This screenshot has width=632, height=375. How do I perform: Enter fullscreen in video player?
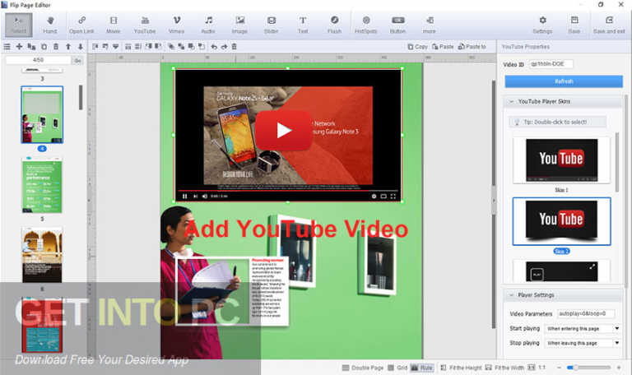coord(393,197)
